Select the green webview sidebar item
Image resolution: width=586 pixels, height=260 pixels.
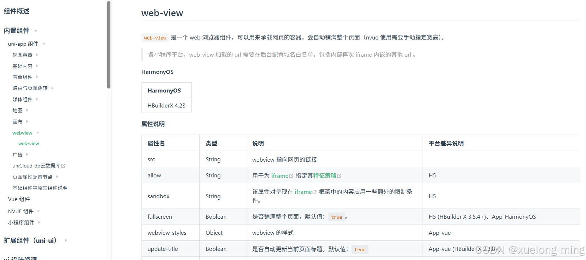(22, 133)
